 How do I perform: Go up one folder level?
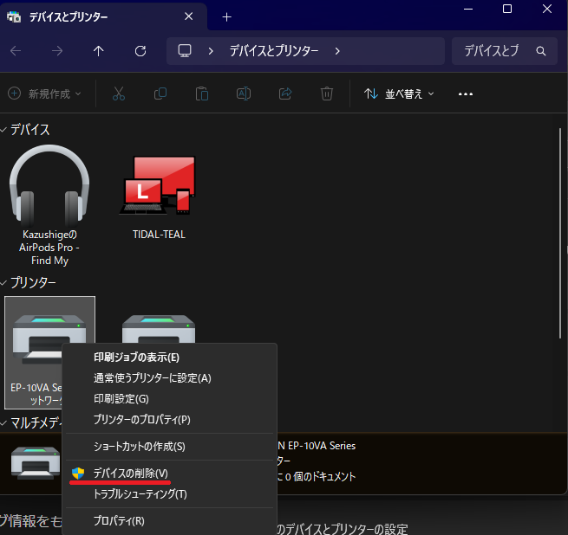point(99,51)
